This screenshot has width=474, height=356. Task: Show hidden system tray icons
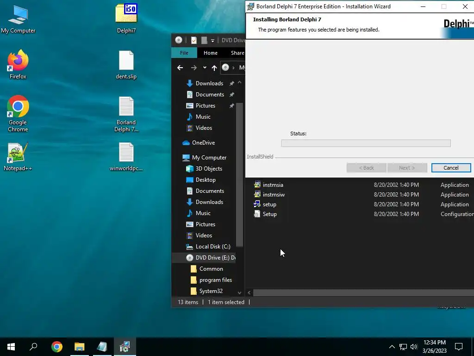click(392, 347)
